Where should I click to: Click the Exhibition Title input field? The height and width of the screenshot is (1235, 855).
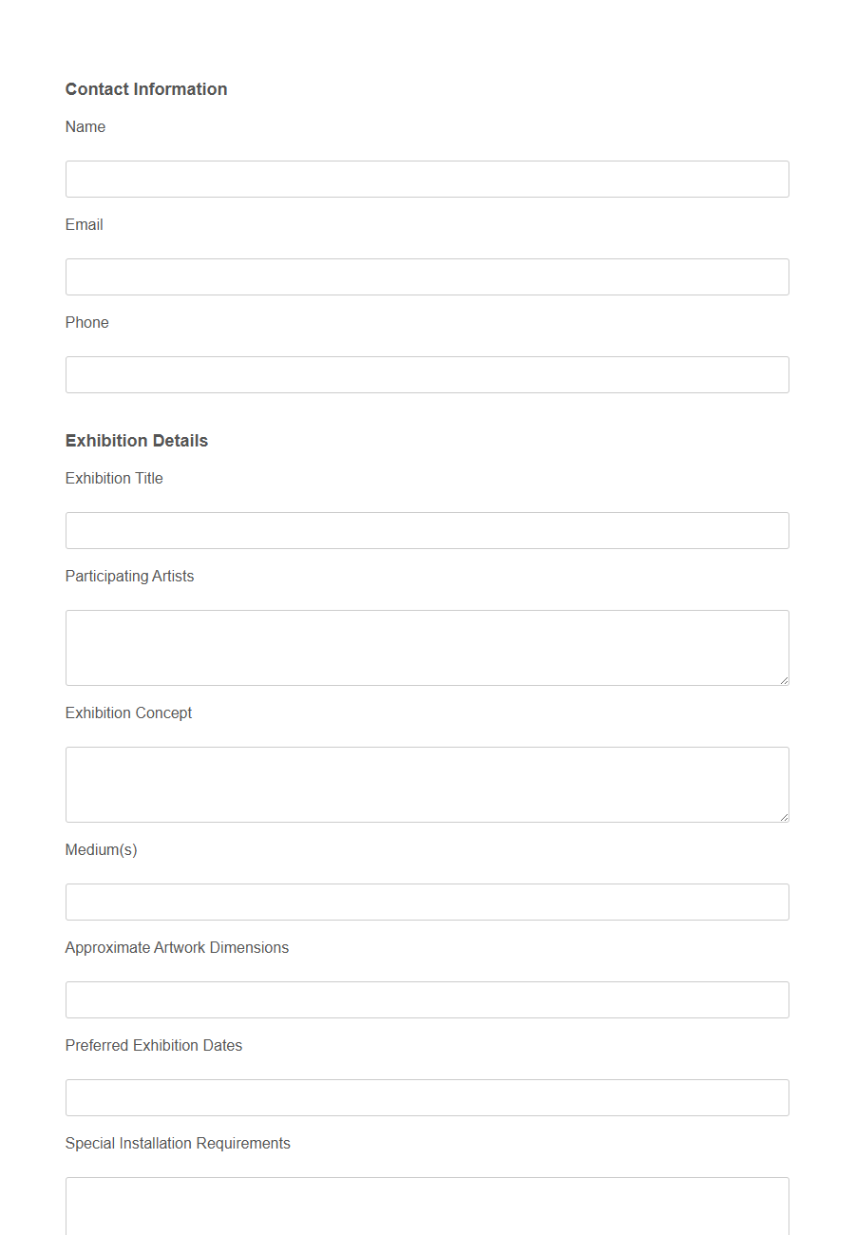coord(427,530)
